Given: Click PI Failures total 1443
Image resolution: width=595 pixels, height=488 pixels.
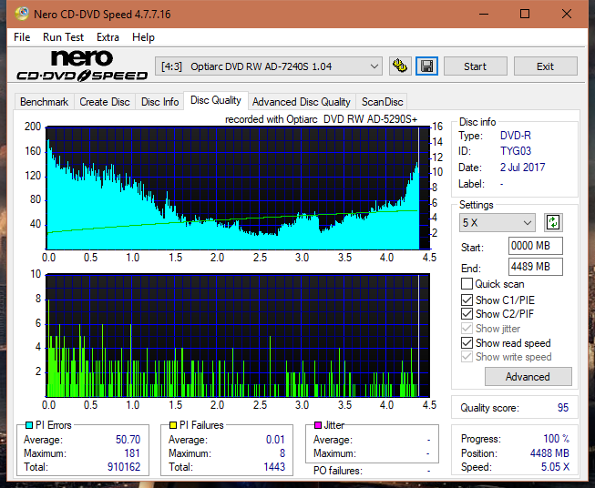Looking at the screenshot, I should [274, 467].
